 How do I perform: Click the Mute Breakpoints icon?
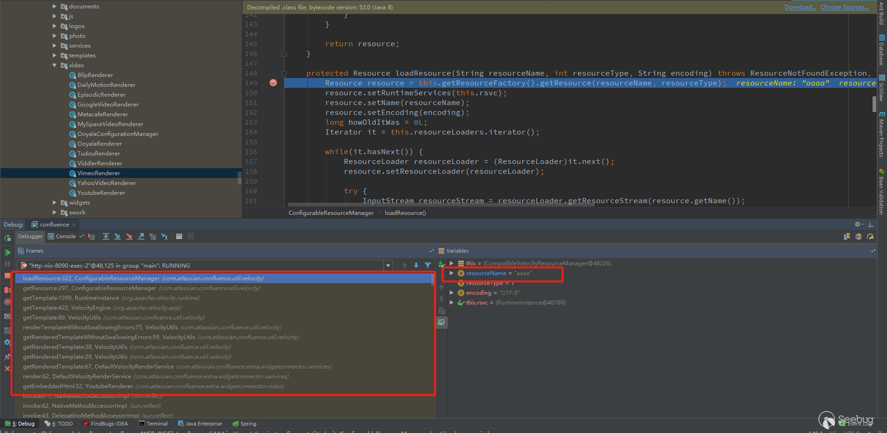pyautogui.click(x=7, y=302)
